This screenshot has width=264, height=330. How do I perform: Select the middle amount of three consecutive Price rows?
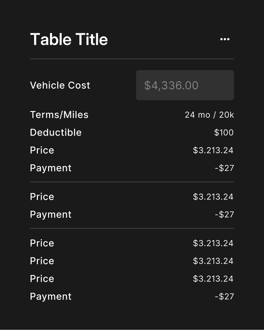click(x=213, y=261)
